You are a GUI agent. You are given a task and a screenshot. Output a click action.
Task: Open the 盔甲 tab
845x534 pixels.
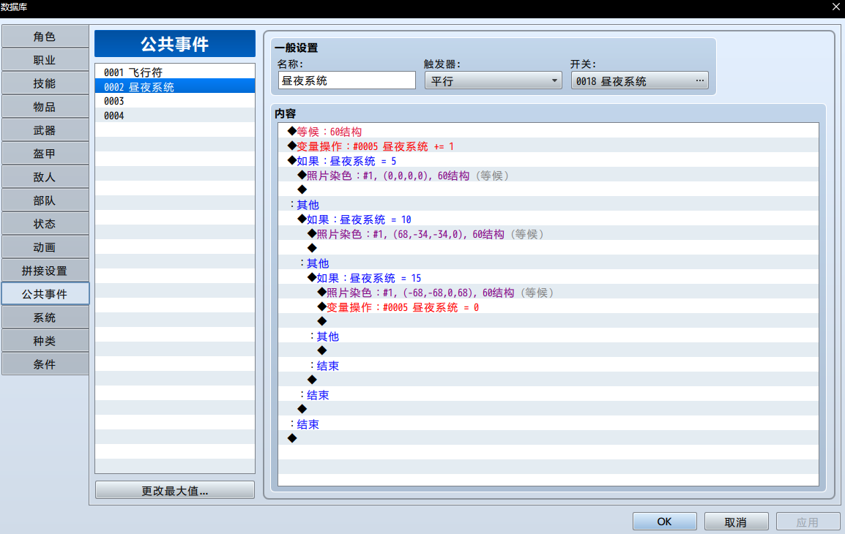click(x=45, y=154)
